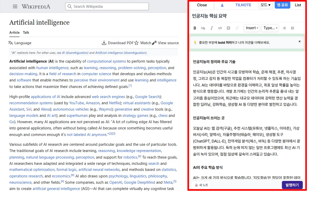Open the Google DeepMind link
The image size is (323, 201).
[x=139, y=182]
